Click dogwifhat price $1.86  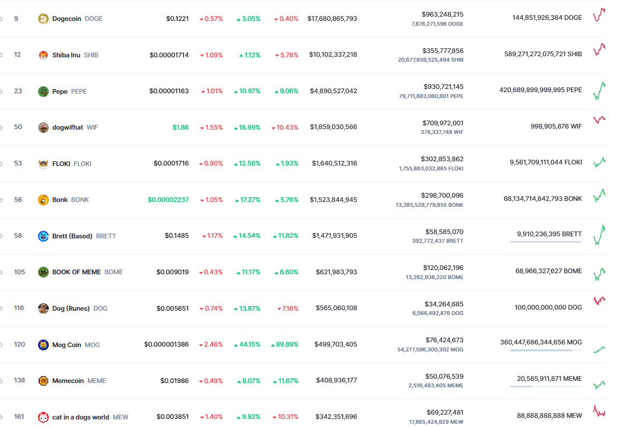point(181,127)
